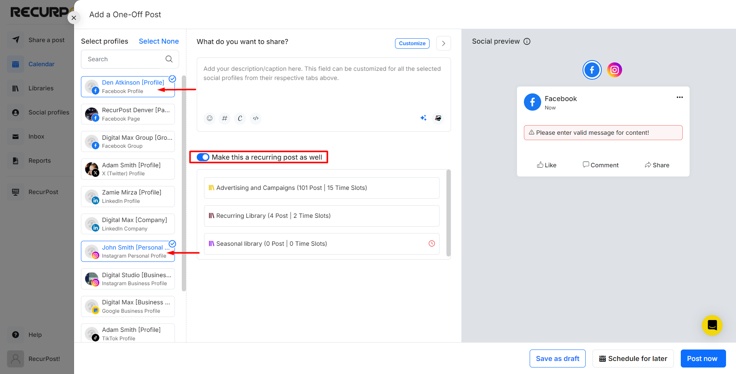Click 'What do you want to share?' heading
Viewport: 736px width, 374px height.
242,42
